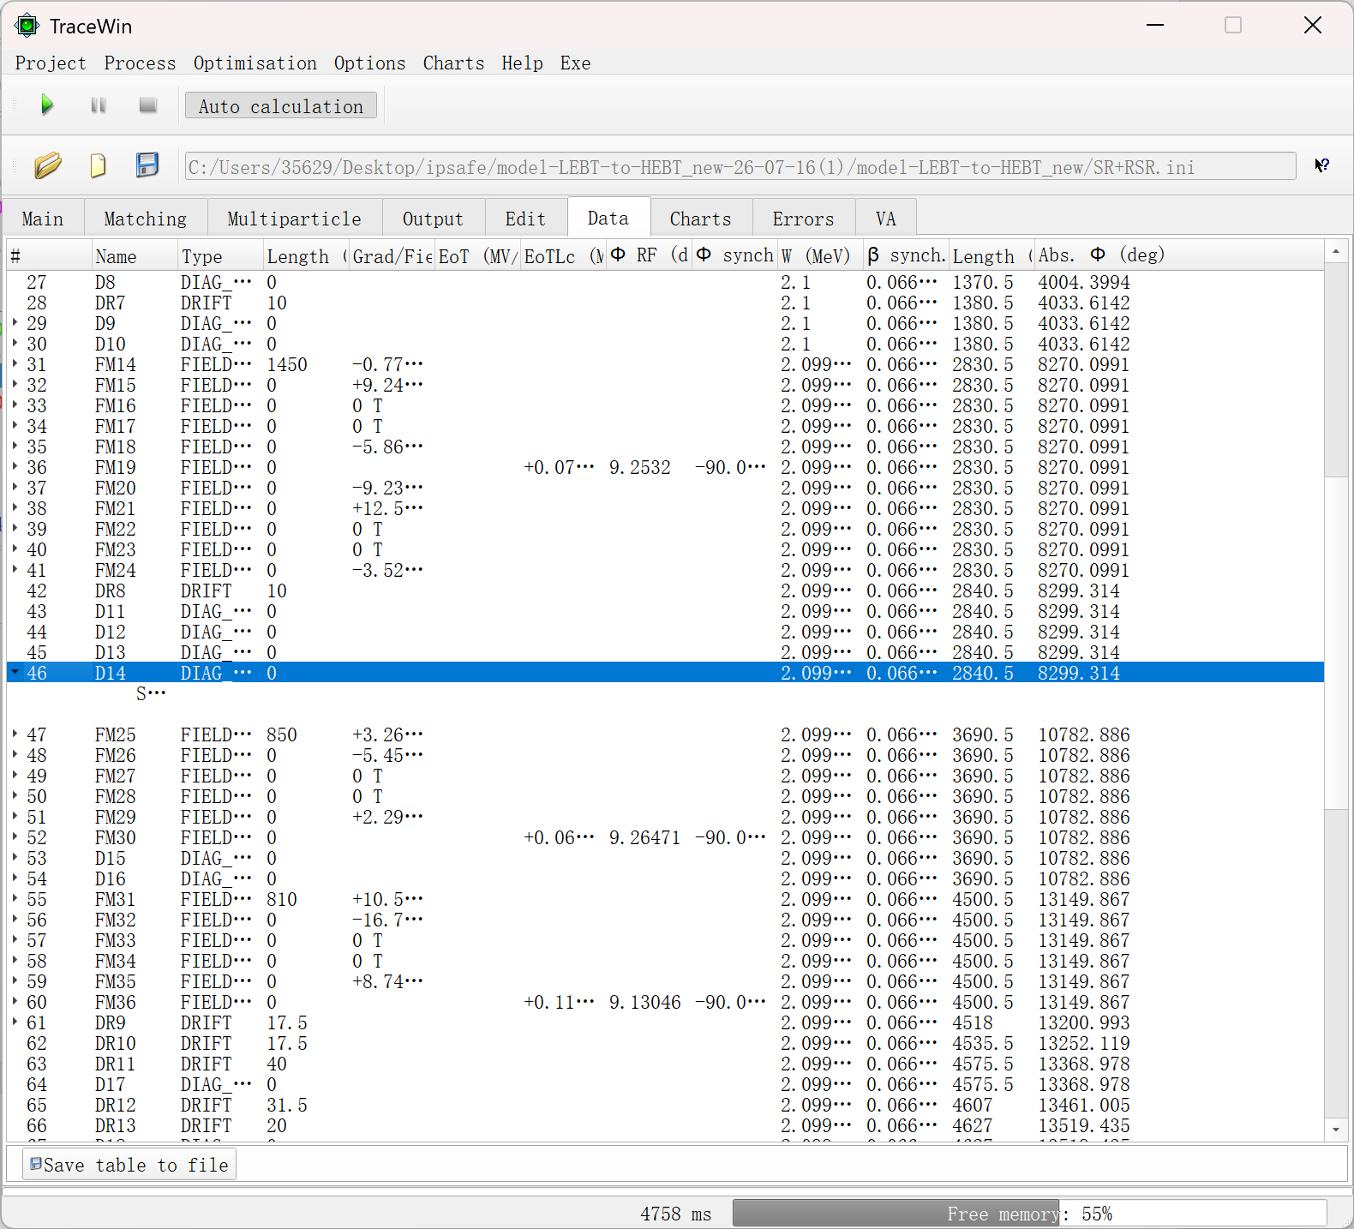Switch to the Main tab
This screenshot has width=1354, height=1229.
tap(43, 219)
